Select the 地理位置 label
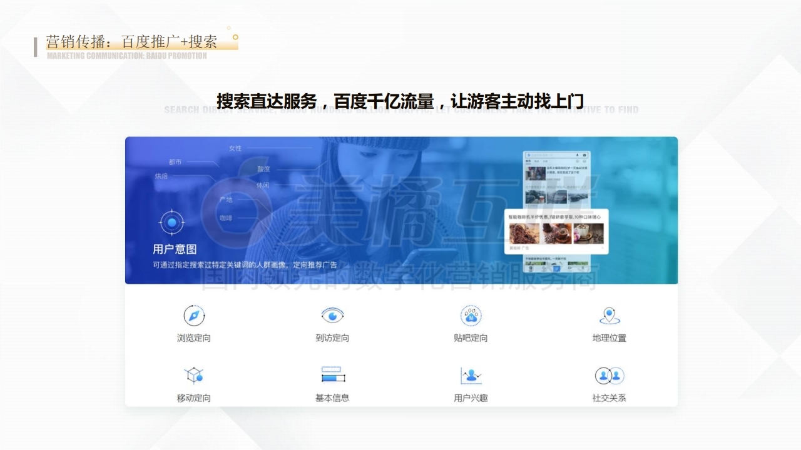This screenshot has width=801, height=450. pyautogui.click(x=610, y=338)
